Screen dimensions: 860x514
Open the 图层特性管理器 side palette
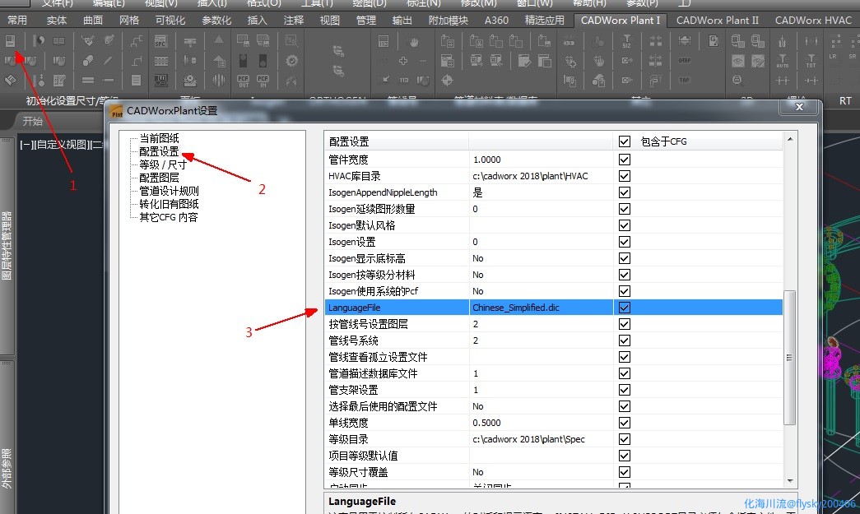point(7,246)
